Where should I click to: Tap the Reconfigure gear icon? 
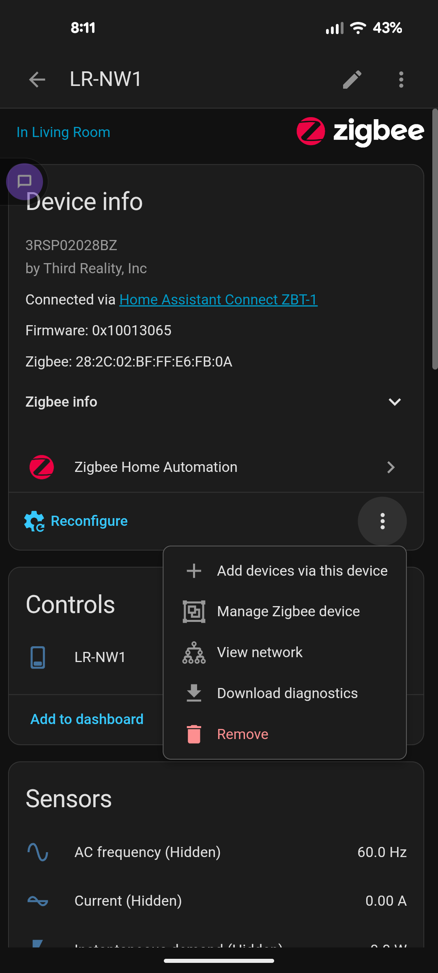(34, 521)
